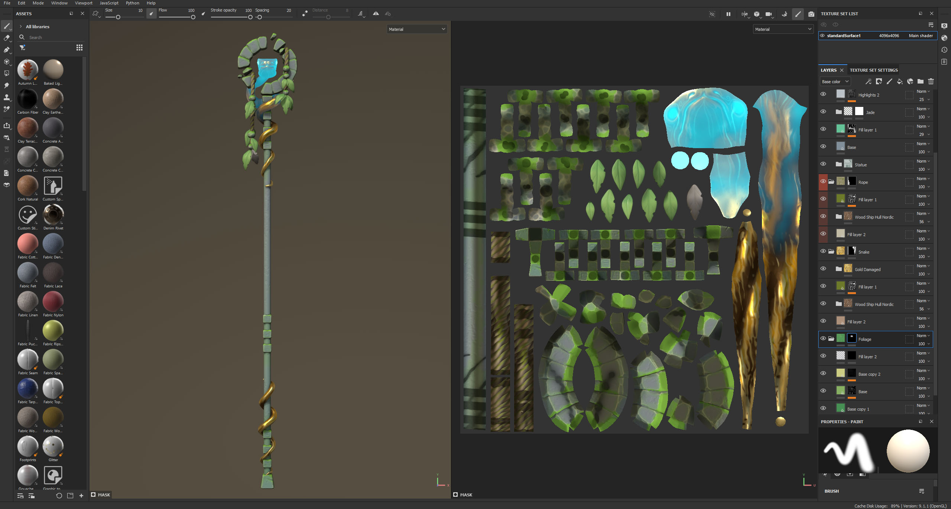Select the standardSurface1 texture set

[843, 36]
